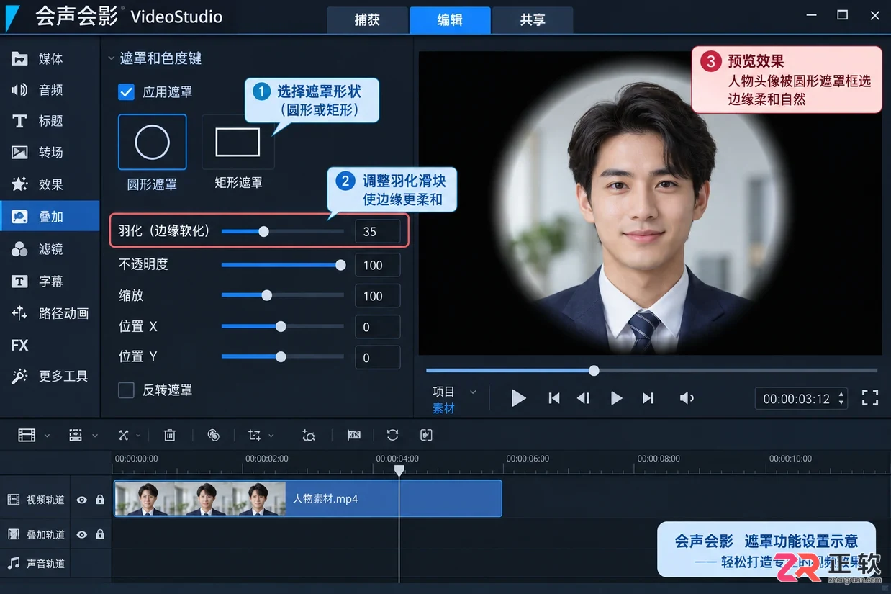
Task: Open 更多工具 more tools
Action: [50, 376]
